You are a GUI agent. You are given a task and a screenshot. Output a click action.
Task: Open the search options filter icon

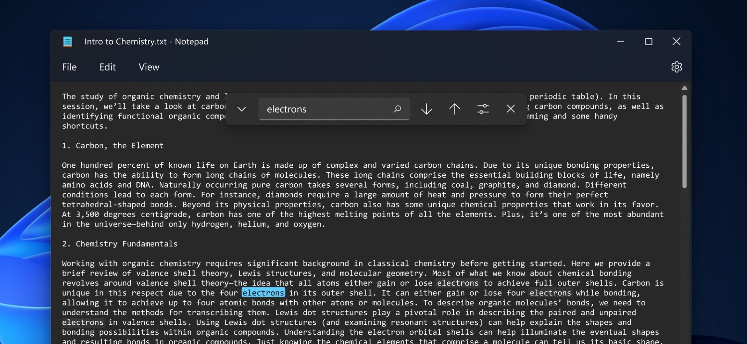click(x=483, y=109)
